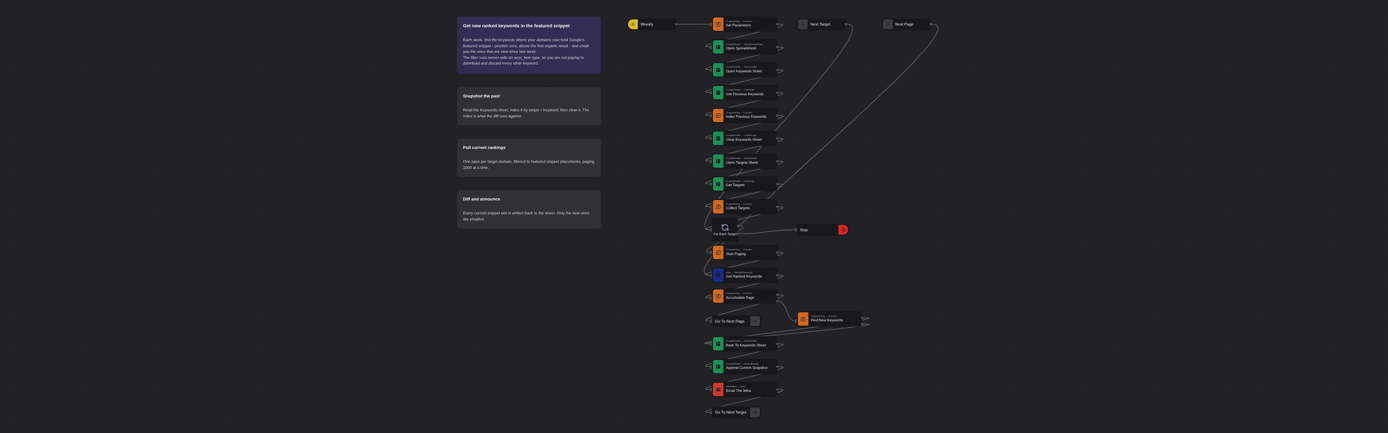
Task: Select the purple featured snippet description note
Action: (529, 45)
